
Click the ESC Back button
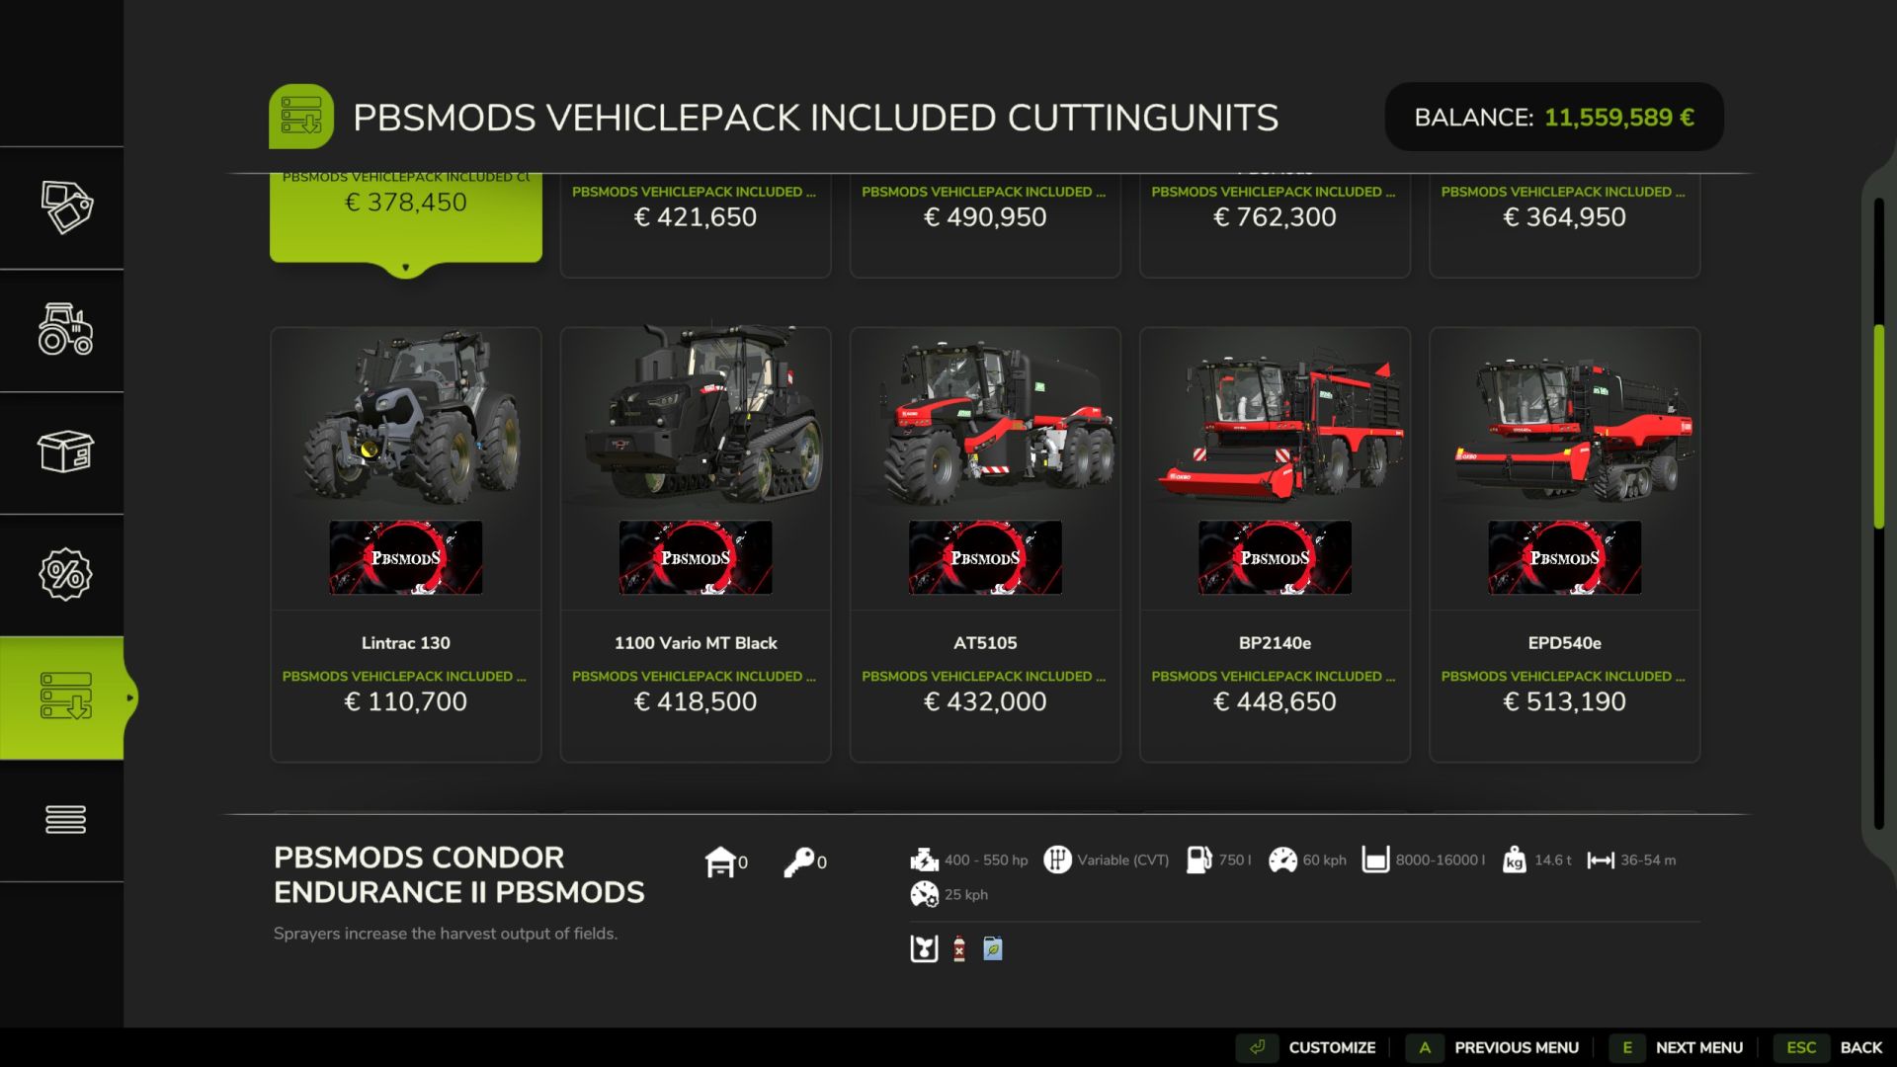(x=1829, y=1047)
